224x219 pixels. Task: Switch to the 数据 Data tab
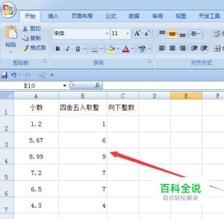click(x=134, y=16)
